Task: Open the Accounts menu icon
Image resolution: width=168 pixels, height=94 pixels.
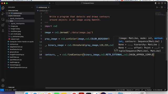Action: [x=3, y=80]
